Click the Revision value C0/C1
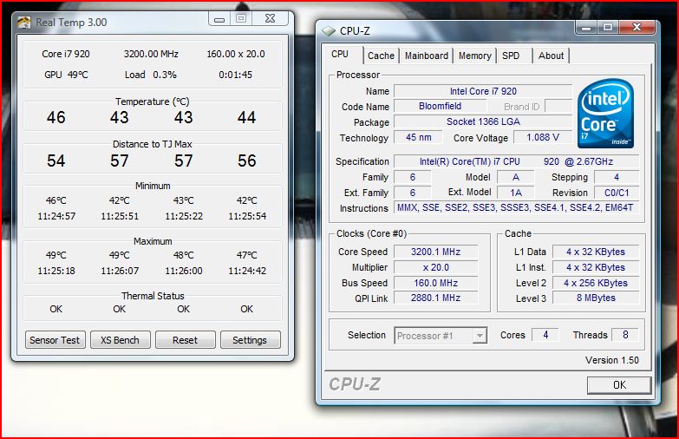The image size is (679, 439). [617, 193]
